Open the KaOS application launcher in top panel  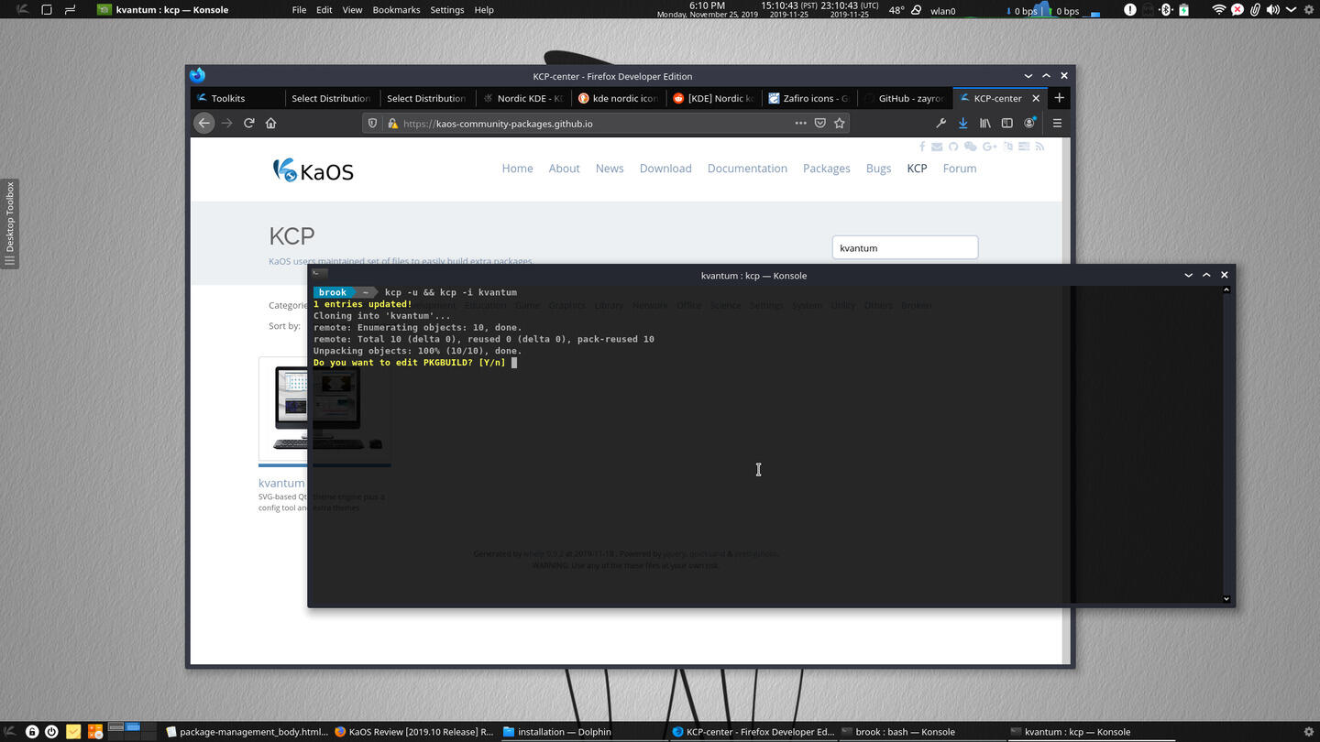point(22,10)
